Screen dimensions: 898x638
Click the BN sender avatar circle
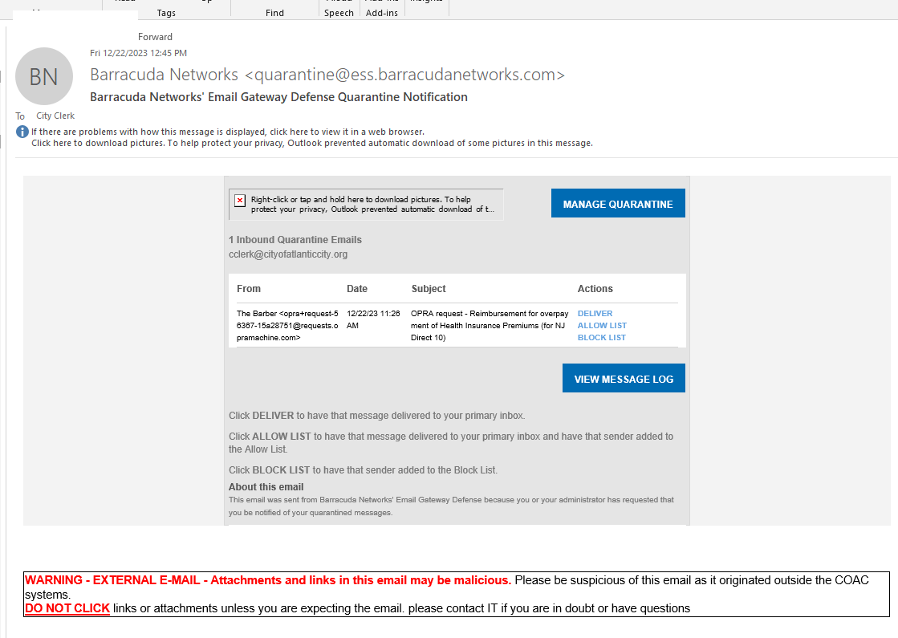coord(44,76)
